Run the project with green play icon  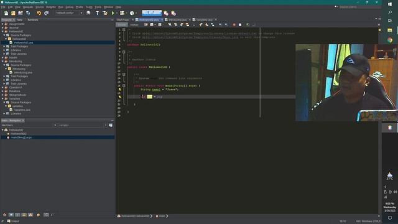(x=113, y=13)
